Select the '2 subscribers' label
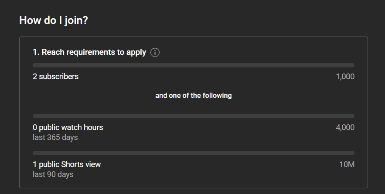Screen dimensions: 385x194 (56, 77)
